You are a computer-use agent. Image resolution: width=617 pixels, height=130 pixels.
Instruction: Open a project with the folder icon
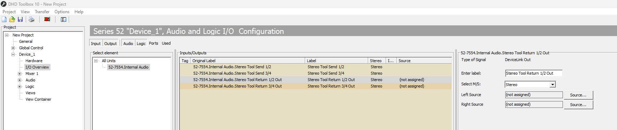pyautogui.click(x=12, y=19)
